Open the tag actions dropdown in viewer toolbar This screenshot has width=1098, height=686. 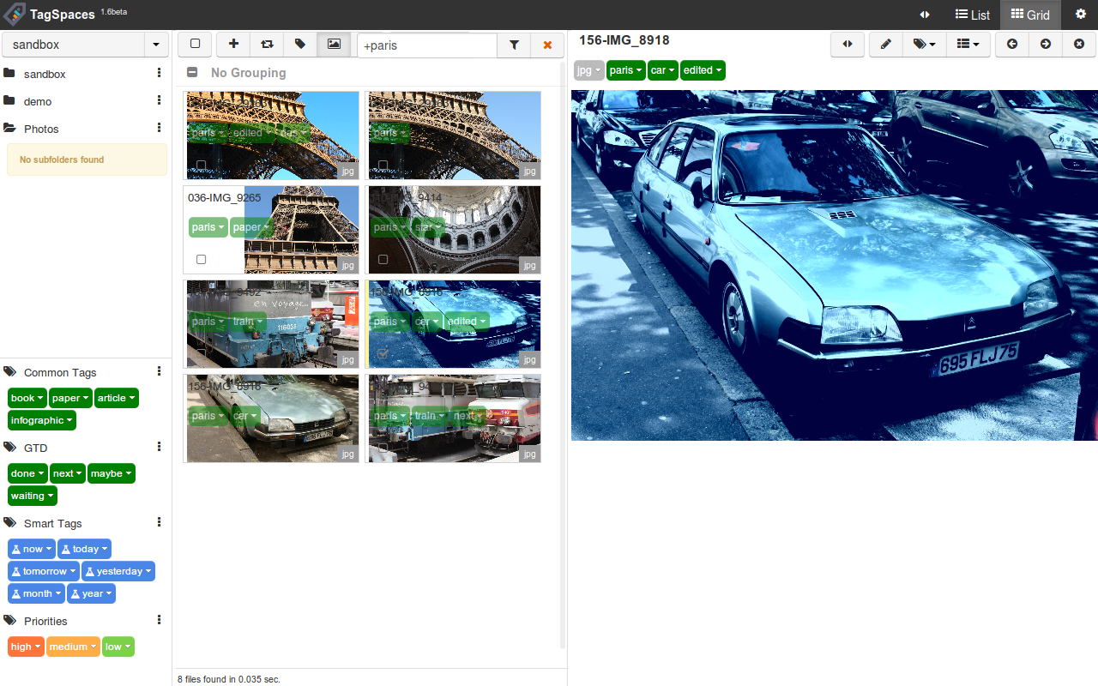(924, 45)
